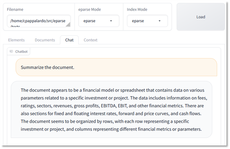Open the Context tab

91,40
